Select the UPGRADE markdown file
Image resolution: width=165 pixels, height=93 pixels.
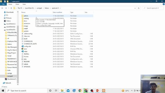coord(27,67)
